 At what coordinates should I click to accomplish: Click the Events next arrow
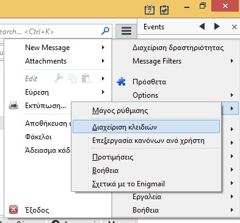217,26
